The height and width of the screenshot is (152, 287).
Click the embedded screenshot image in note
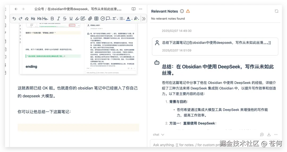click(x=78, y=49)
